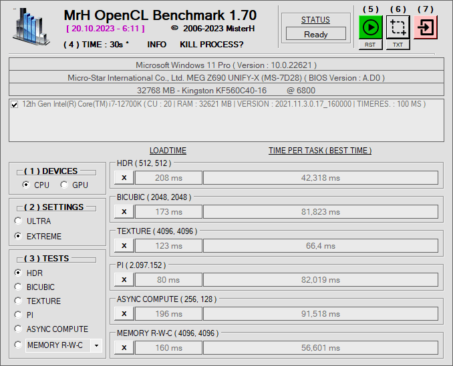Viewport: 453px width, 366px height.
Task: Click the TEXTURE loadtime 123 ms field
Action: coord(169,246)
